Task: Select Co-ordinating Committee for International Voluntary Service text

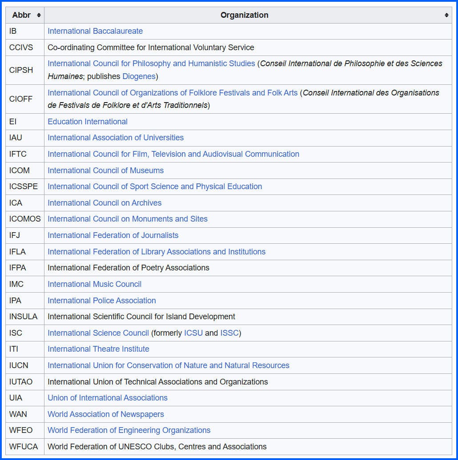Action: [151, 48]
